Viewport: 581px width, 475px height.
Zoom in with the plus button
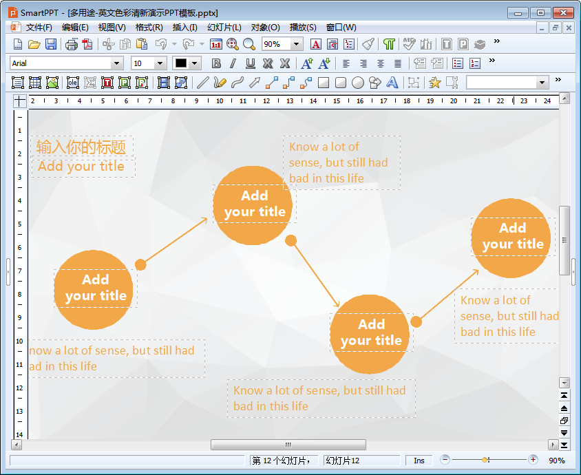(533, 460)
